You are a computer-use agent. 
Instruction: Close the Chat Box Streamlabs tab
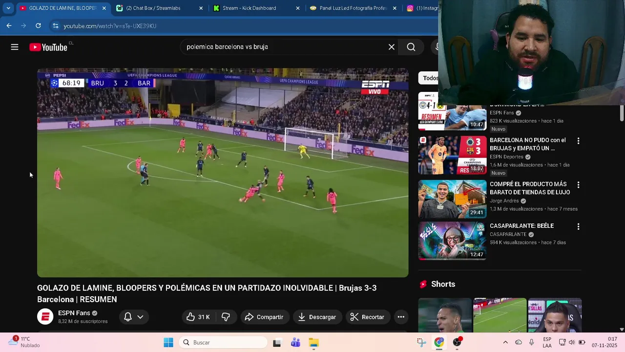[x=201, y=8]
